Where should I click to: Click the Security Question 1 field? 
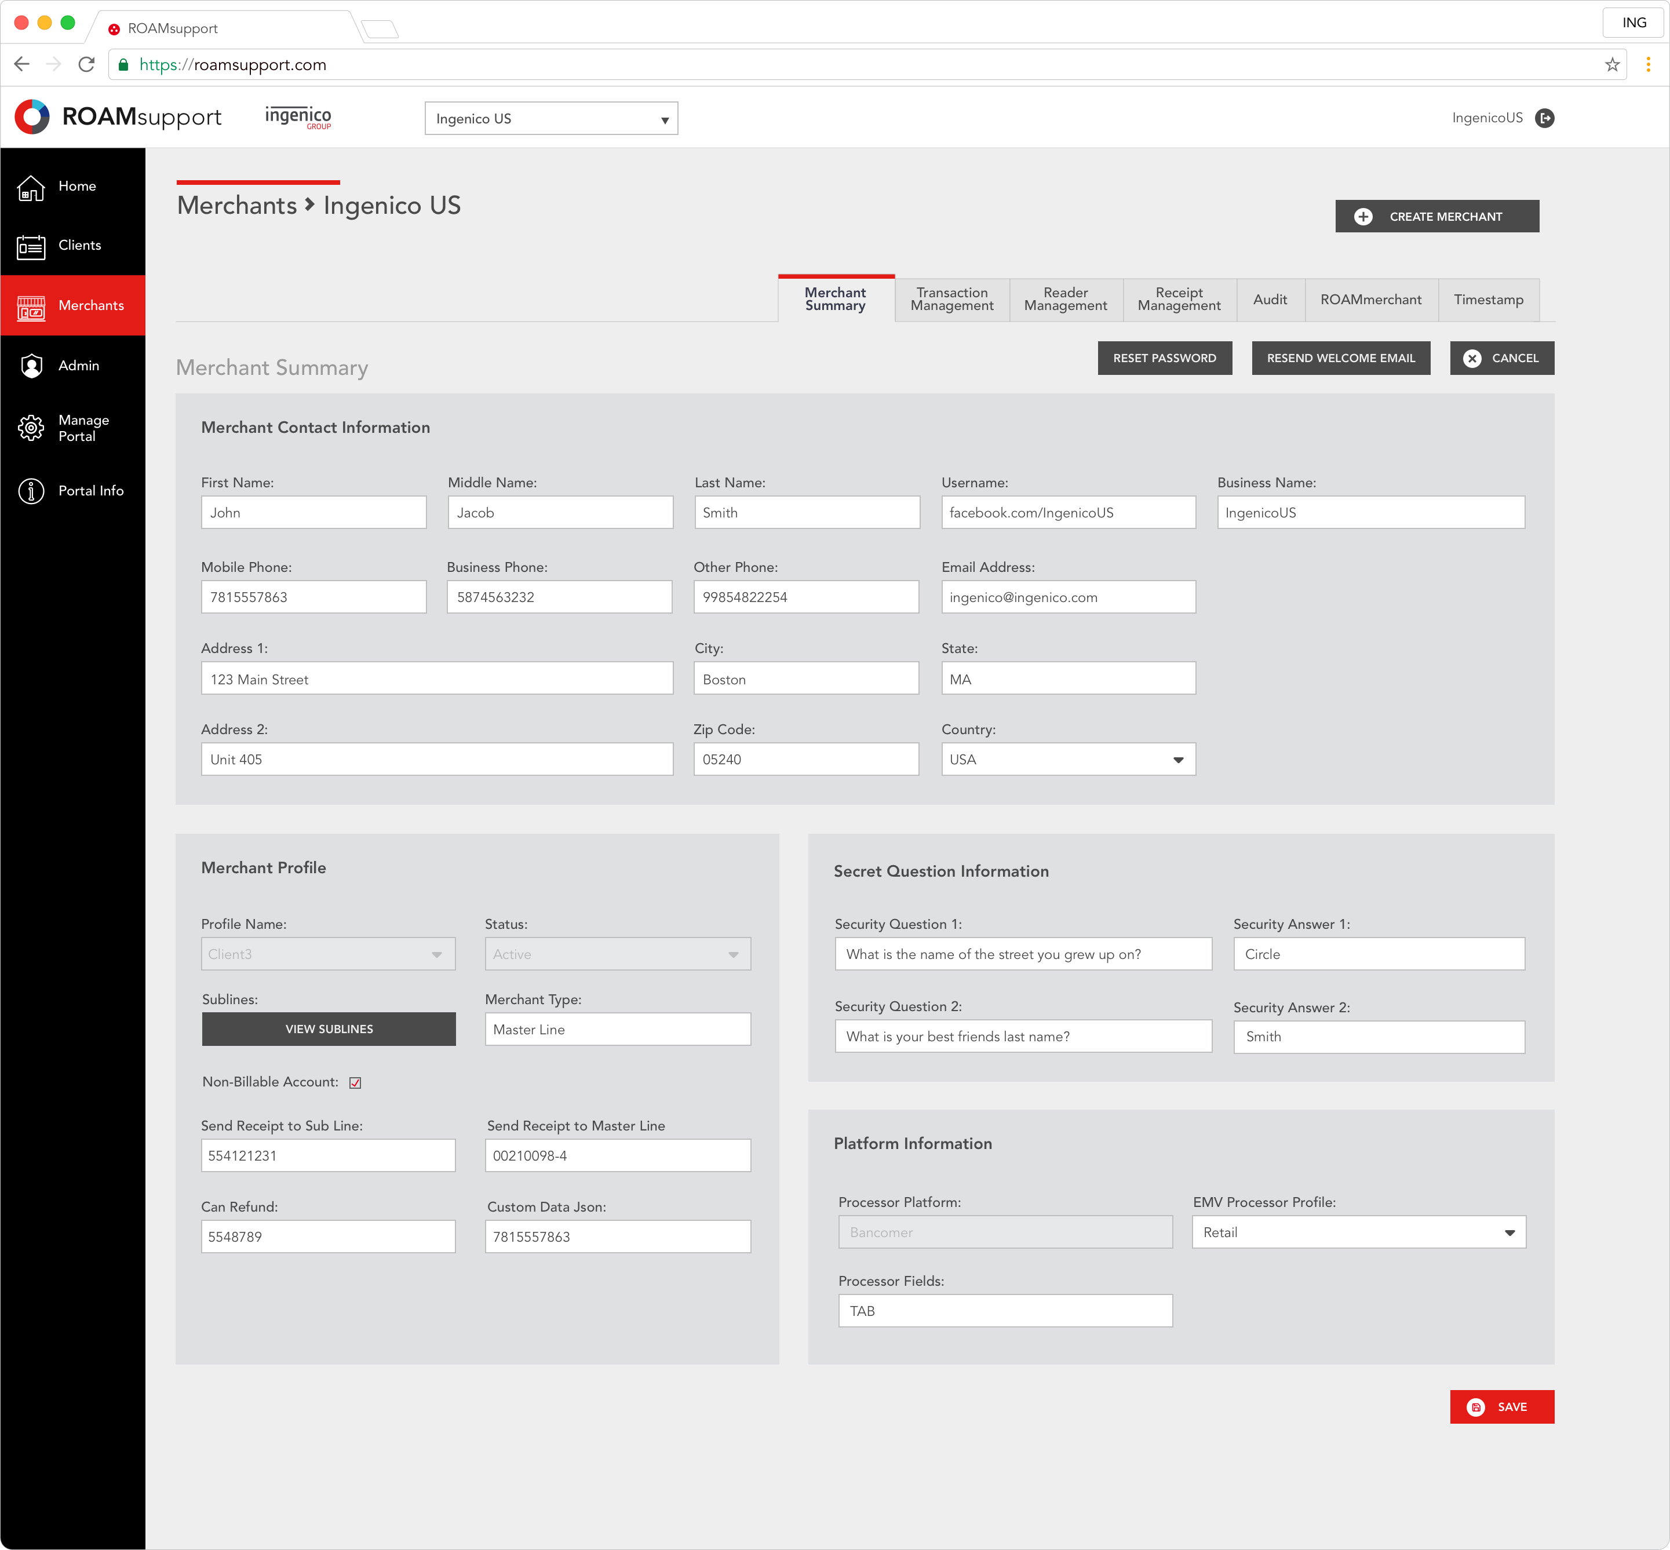(x=1023, y=954)
